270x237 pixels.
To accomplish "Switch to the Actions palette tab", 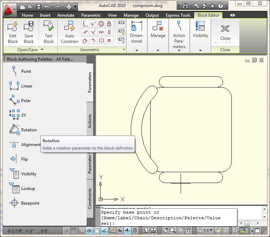I will pyautogui.click(x=90, y=121).
